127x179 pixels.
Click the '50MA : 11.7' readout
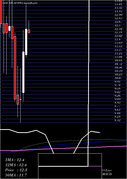click(16, 175)
